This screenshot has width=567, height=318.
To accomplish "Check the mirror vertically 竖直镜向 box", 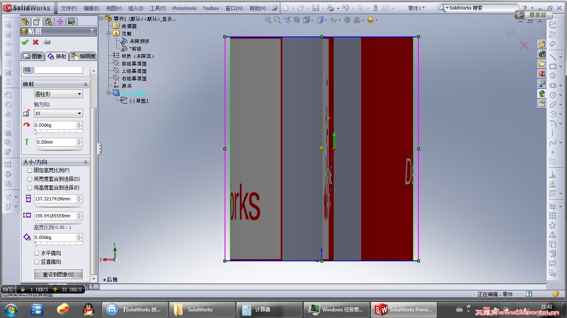I will tap(37, 262).
